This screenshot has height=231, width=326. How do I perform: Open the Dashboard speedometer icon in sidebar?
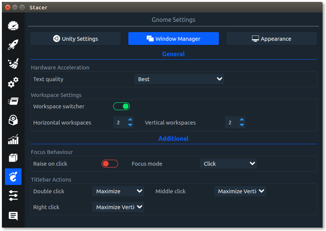(13, 26)
